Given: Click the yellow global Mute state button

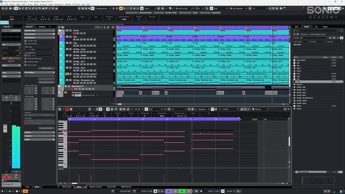Looking at the screenshot, I should tap(121, 9).
